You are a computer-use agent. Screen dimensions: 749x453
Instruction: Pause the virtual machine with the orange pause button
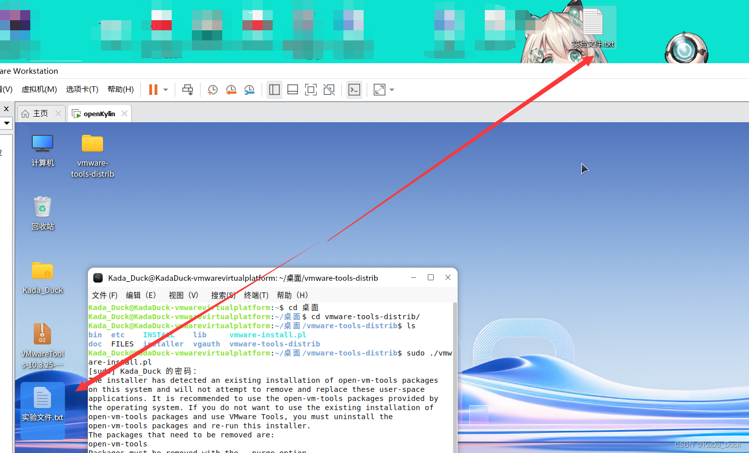(153, 90)
